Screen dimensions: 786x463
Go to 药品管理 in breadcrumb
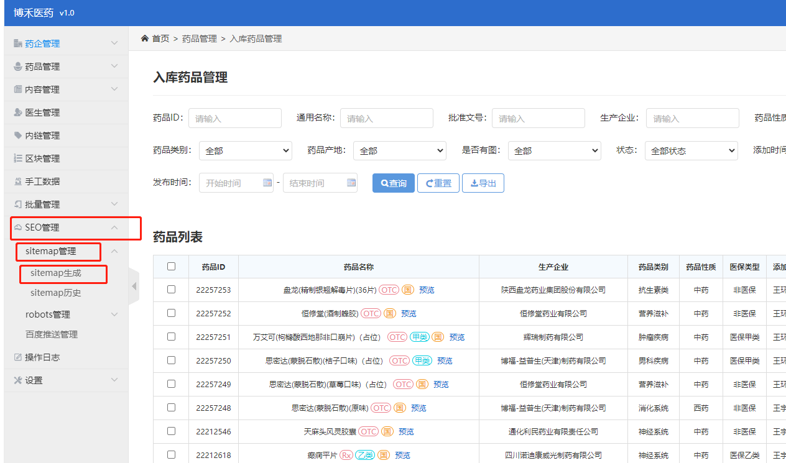[200, 39]
